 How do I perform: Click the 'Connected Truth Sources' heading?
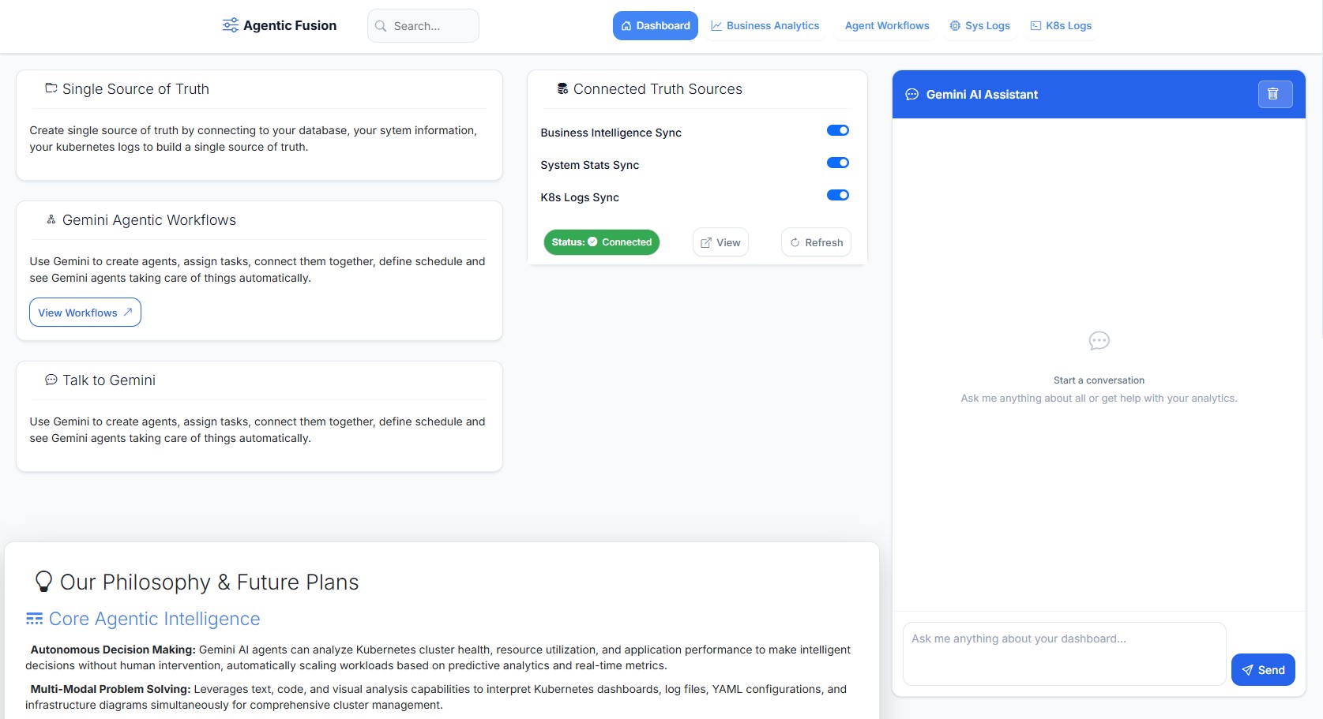click(x=658, y=89)
